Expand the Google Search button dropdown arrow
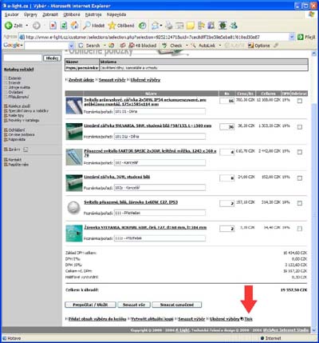 pos(104,46)
